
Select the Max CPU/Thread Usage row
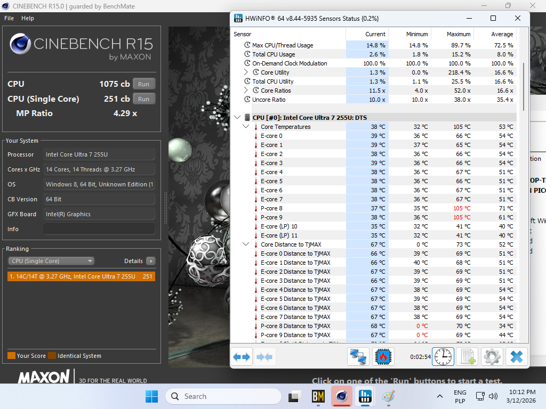pos(374,45)
